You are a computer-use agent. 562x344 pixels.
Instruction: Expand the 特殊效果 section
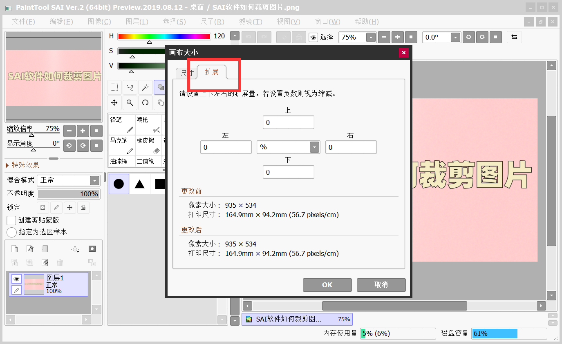coord(23,165)
